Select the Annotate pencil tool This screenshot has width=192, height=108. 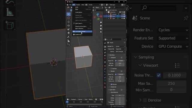pos(69,37)
